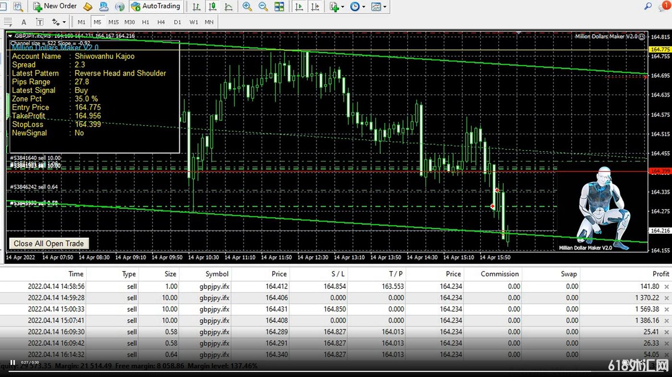Click Close All Open Trade button

(x=48, y=243)
